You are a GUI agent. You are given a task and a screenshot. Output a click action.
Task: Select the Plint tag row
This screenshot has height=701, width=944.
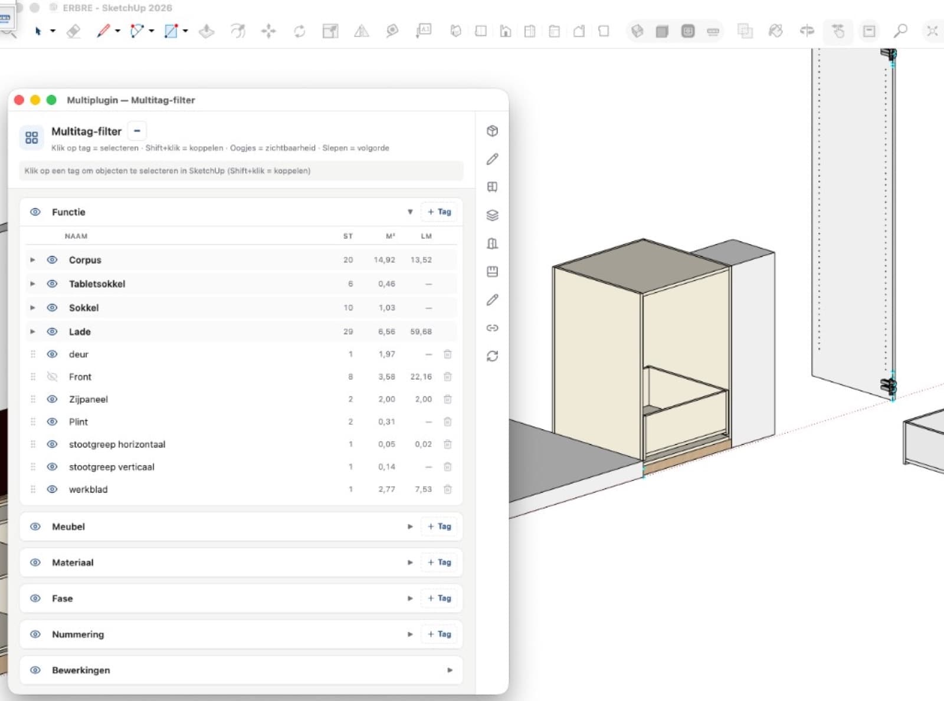coord(242,422)
